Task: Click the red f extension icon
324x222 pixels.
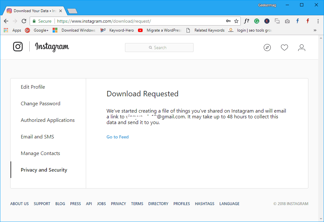Action: [308, 21]
